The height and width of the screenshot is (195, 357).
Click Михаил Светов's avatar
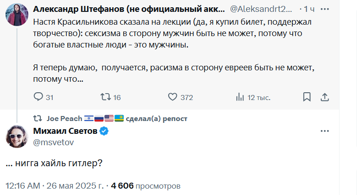[17, 136]
